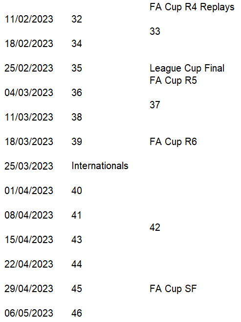Click the date 22/04/2023
The image size is (241, 322).
click(29, 264)
